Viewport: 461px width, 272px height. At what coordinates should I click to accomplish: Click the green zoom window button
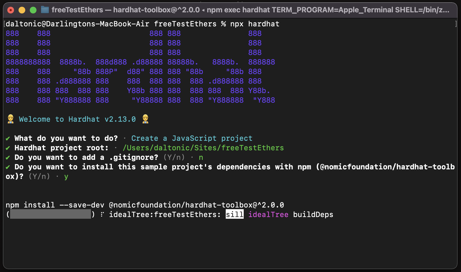click(33, 10)
